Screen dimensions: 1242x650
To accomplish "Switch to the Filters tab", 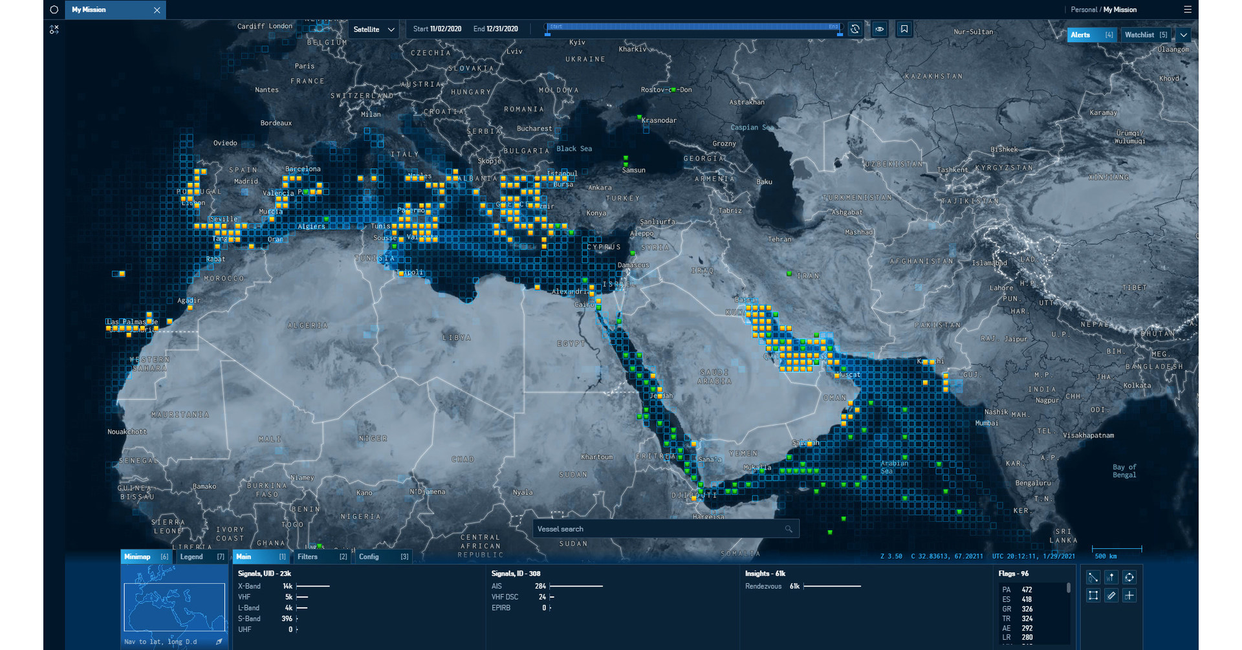I will tap(321, 557).
